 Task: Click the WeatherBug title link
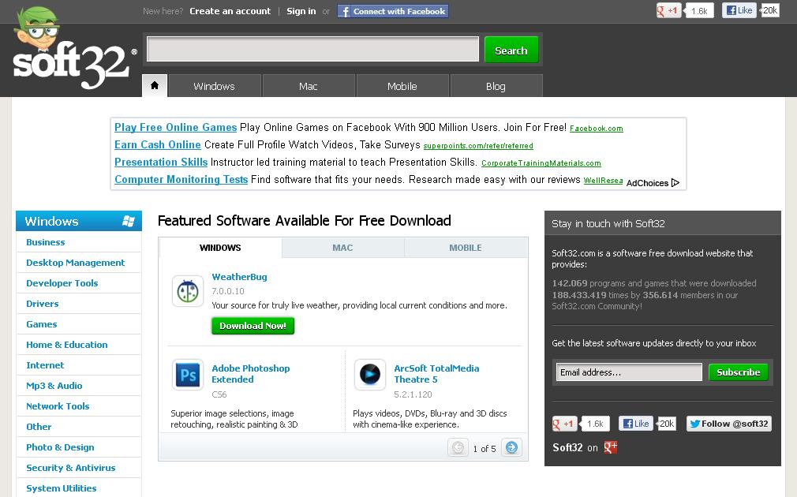coord(239,276)
